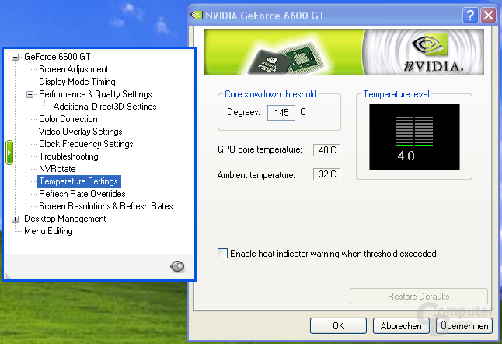Open Video Overlay Settings
The height and width of the screenshot is (344, 502).
coord(81,132)
